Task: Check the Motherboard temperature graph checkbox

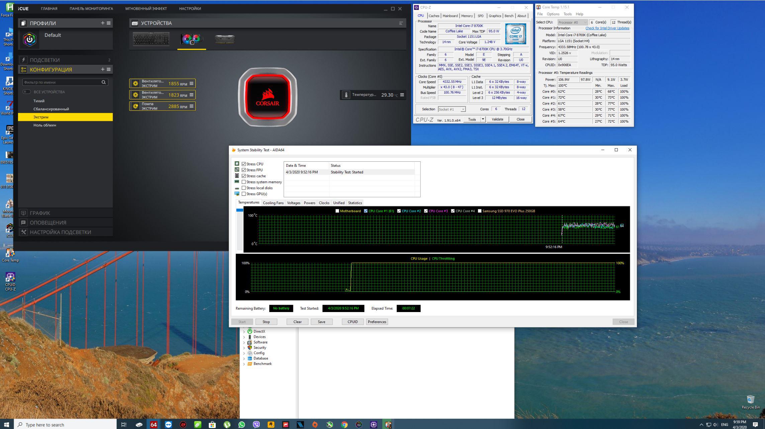Action: 337,211
